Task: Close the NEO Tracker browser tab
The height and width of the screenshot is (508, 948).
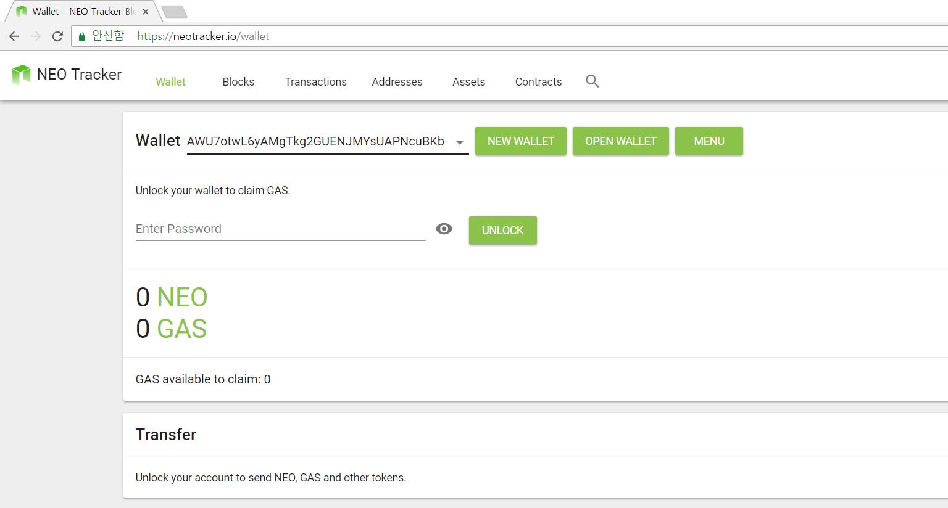Action: 146,12
